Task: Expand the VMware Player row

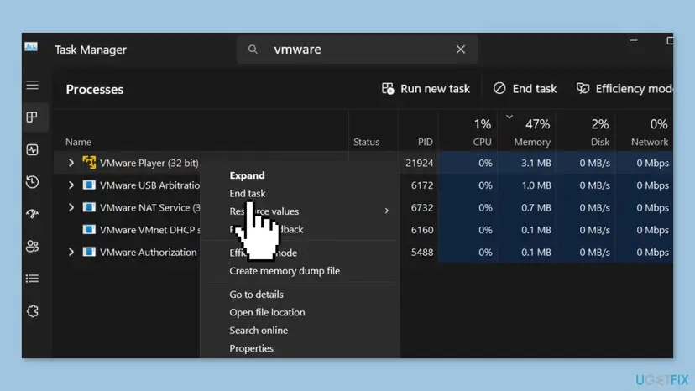Action: (x=71, y=163)
